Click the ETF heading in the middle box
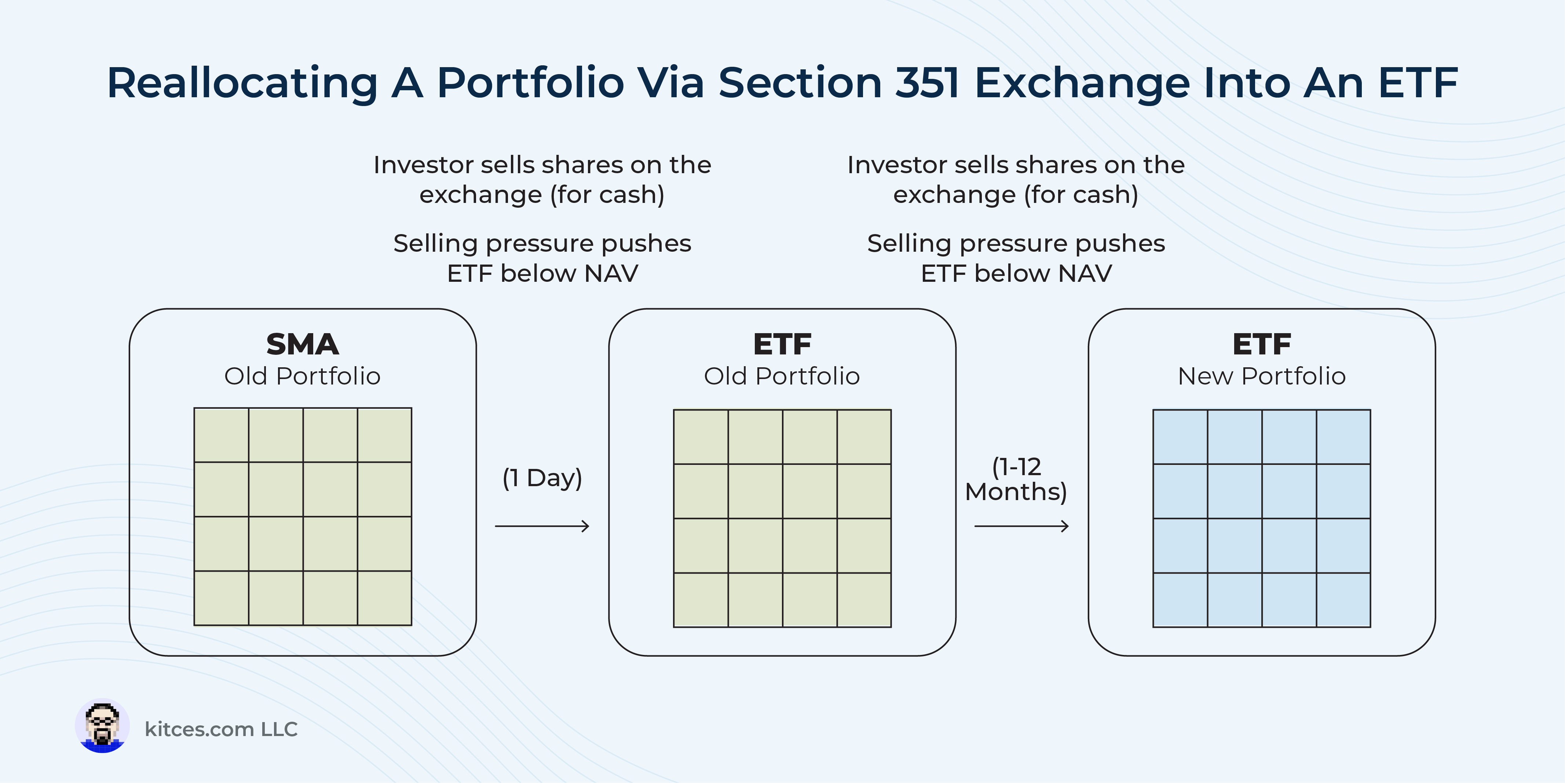This screenshot has width=1565, height=783. click(x=782, y=344)
